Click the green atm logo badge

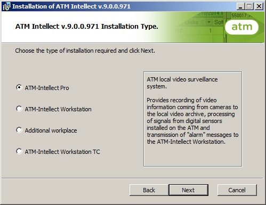[x=241, y=27]
